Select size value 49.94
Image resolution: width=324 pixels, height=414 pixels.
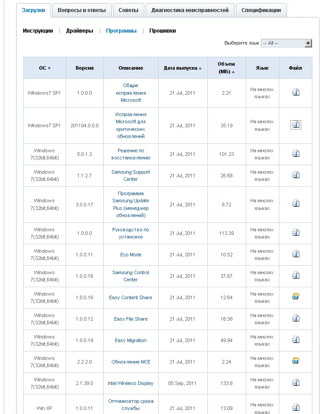pos(227,340)
